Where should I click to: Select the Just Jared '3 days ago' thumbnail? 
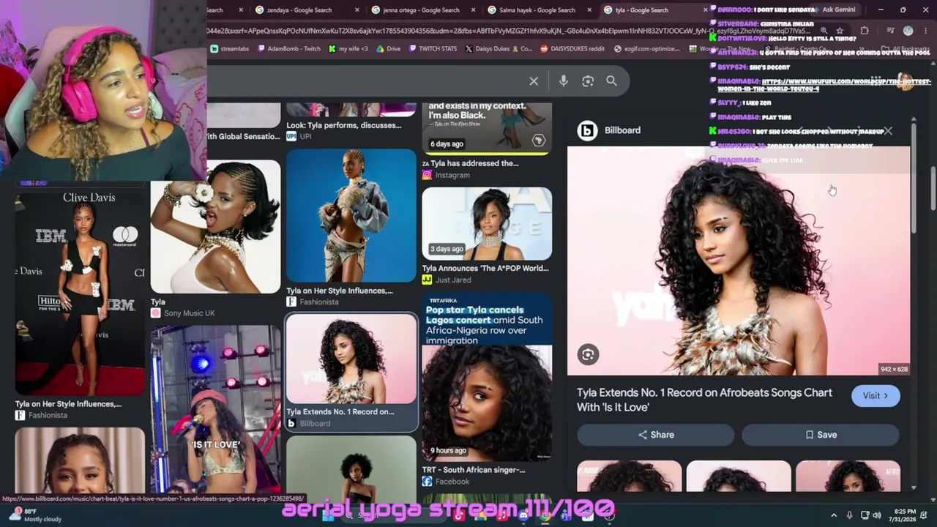487,223
